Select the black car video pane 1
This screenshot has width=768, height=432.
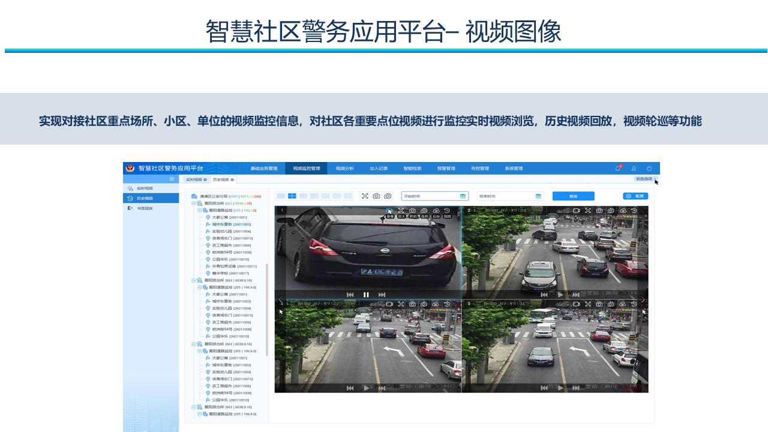point(368,253)
